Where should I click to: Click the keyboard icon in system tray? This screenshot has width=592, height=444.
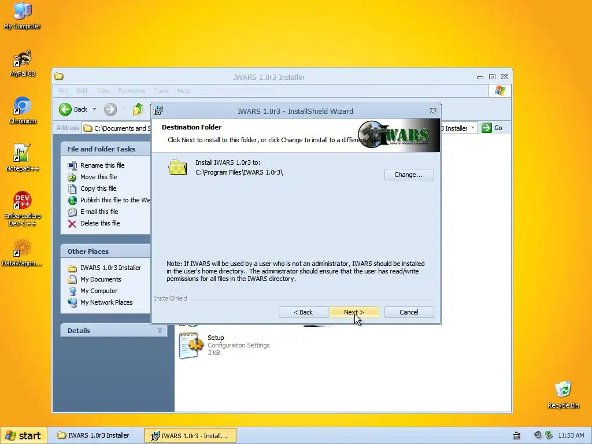(x=517, y=436)
